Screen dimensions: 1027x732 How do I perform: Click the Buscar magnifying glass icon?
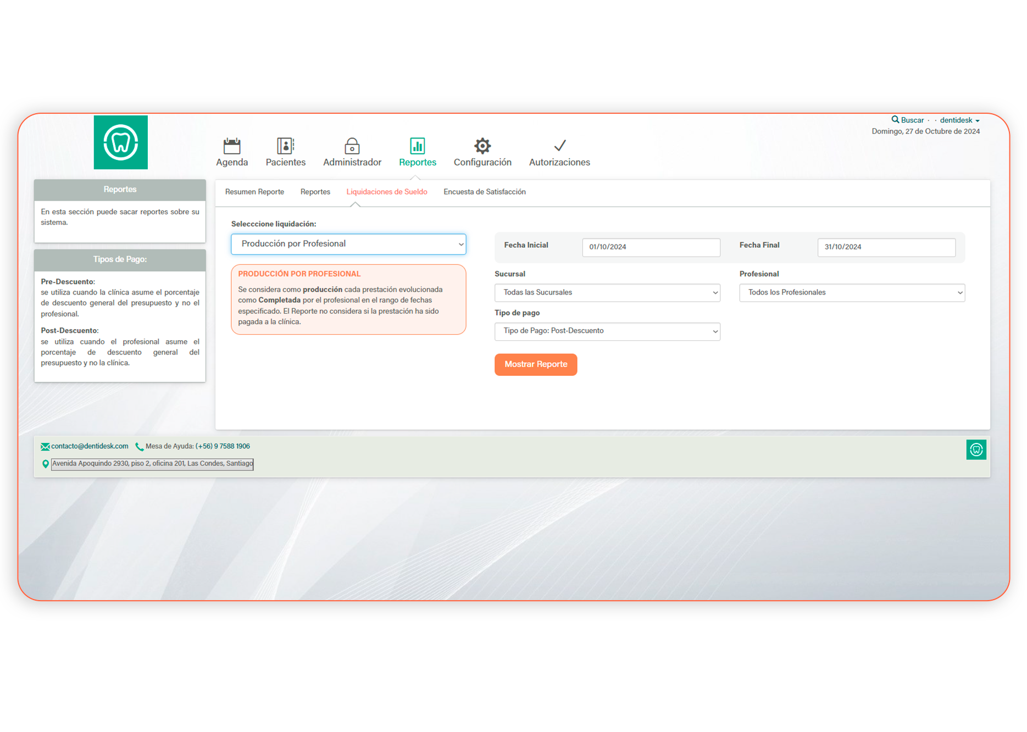pos(895,120)
